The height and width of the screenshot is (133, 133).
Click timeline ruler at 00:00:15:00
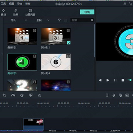(23, 103)
